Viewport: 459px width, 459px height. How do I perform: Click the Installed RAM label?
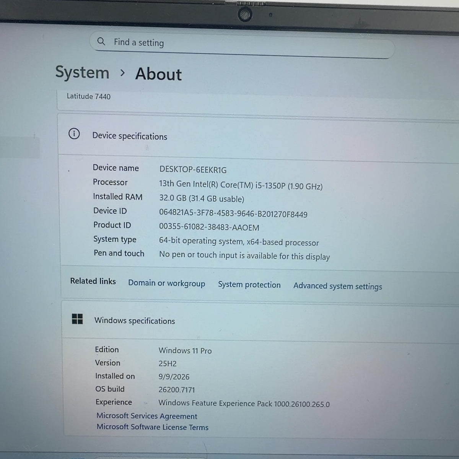[117, 197]
